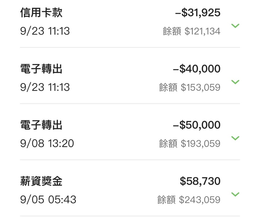Tap the 餘額 $193,059 balance text

[190, 144]
